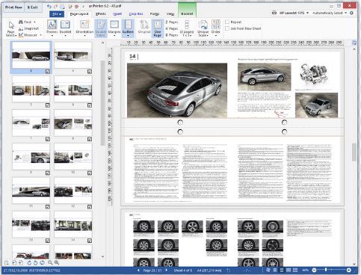Toggle the checkbox on page 3 thumbnail
This screenshot has width=361, height=275.
coord(48,72)
